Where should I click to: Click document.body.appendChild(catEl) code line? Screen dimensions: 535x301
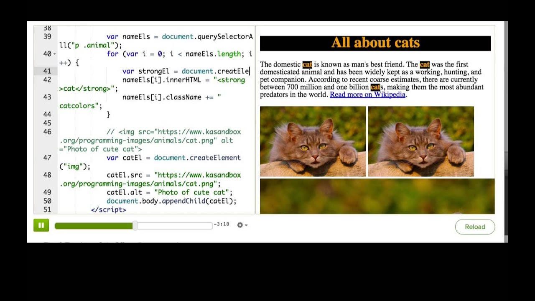click(171, 201)
